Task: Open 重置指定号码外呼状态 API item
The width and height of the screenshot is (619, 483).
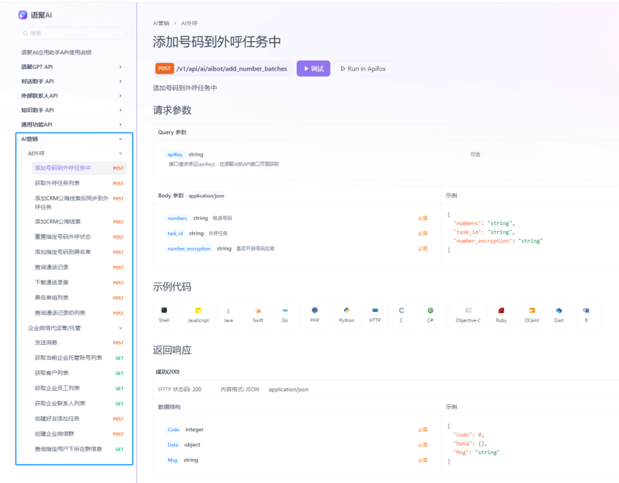Action: coord(79,237)
